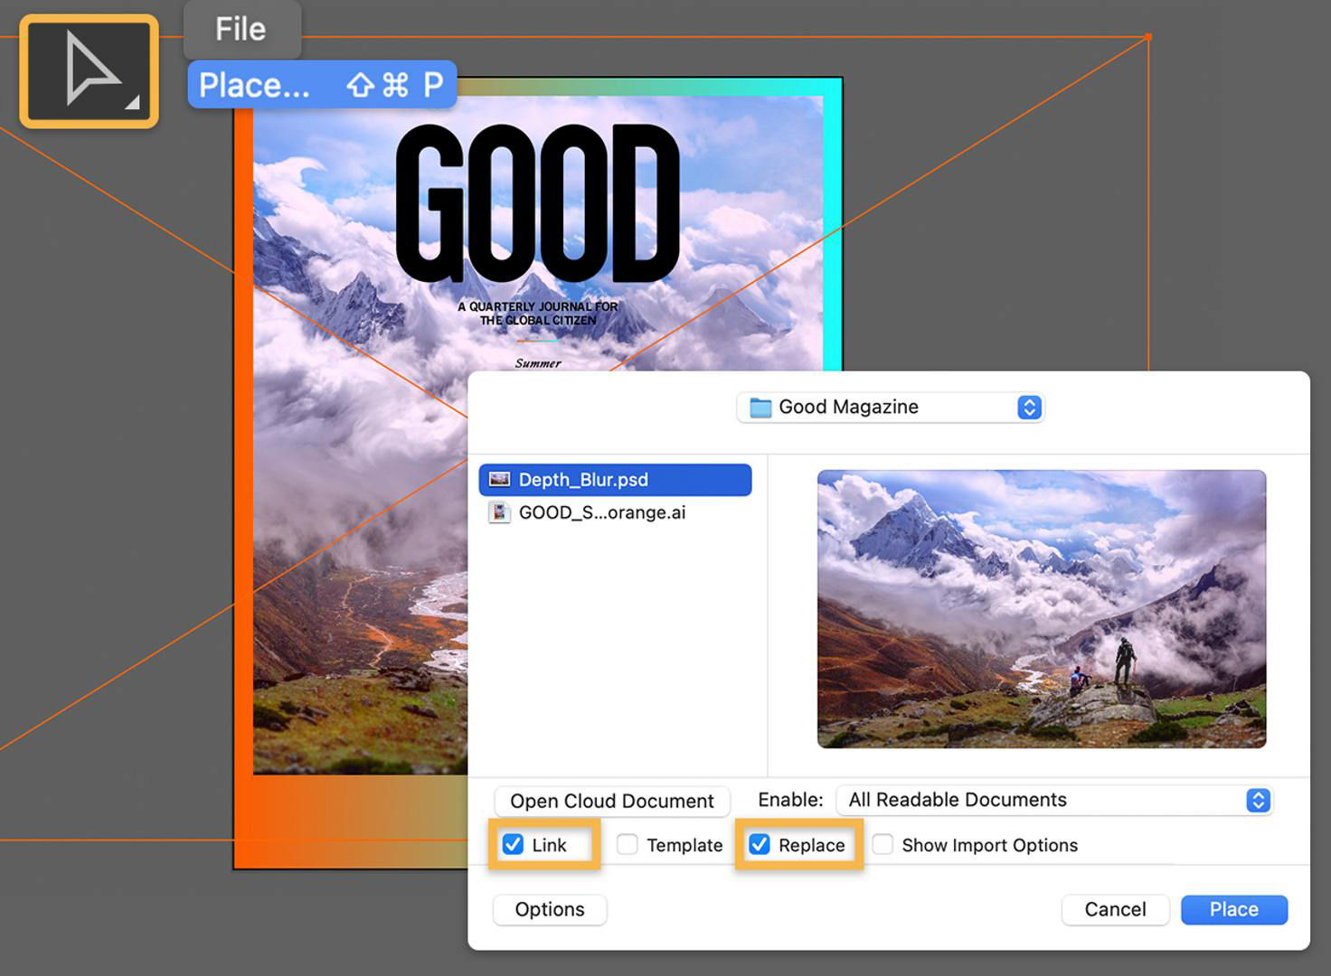The height and width of the screenshot is (976, 1331).
Task: Click the chevron icon on Good Magazine dropdown
Action: pyautogui.click(x=1028, y=407)
